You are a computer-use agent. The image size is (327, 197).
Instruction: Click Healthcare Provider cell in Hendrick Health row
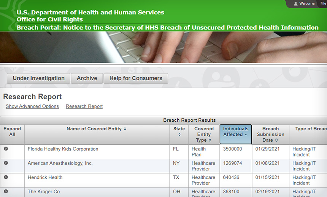tap(204, 180)
